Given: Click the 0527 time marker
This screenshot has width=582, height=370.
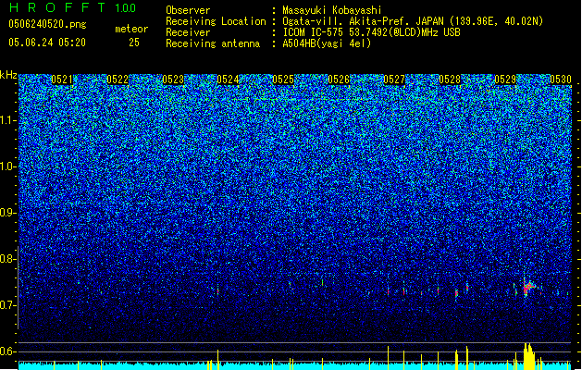Looking at the screenshot, I should click(394, 80).
